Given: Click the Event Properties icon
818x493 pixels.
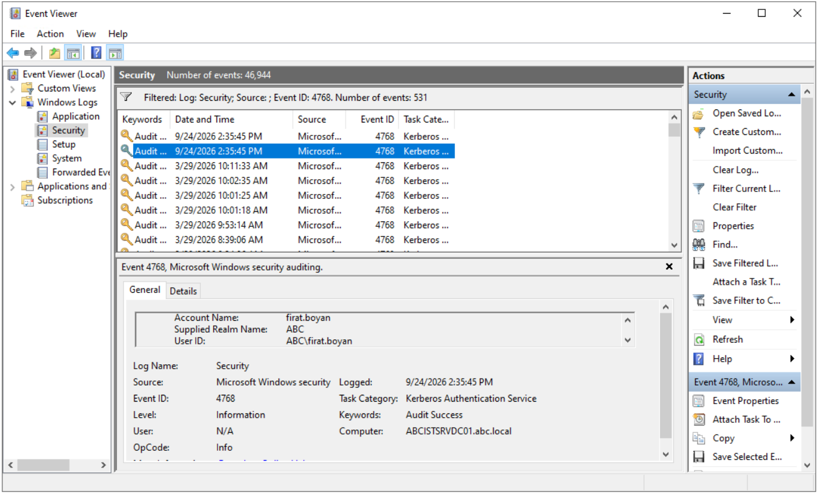Looking at the screenshot, I should coord(699,401).
